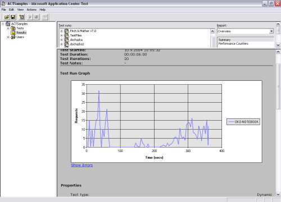Image resolution: width=281 pixels, height=202 pixels.
Task: Select the ACTSamples tree root label
Action: pos(19,24)
